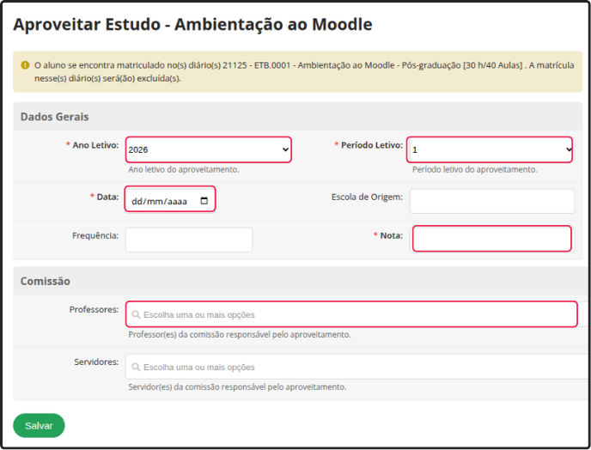The image size is (591, 450).
Task: Click the Nota input field
Action: pos(492,238)
